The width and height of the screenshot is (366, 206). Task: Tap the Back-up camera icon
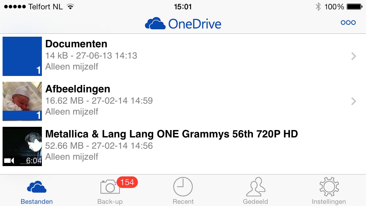(110, 187)
